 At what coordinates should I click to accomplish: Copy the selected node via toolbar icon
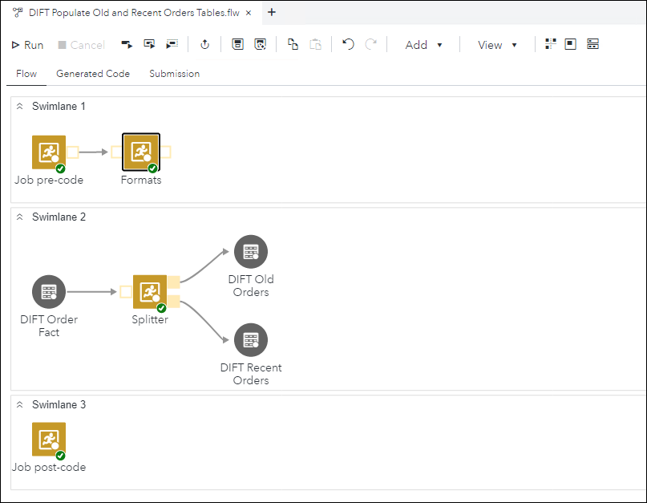point(293,44)
